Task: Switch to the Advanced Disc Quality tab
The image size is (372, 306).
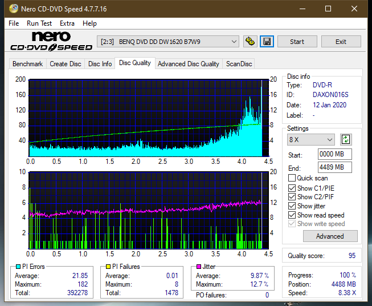Action: (188, 64)
